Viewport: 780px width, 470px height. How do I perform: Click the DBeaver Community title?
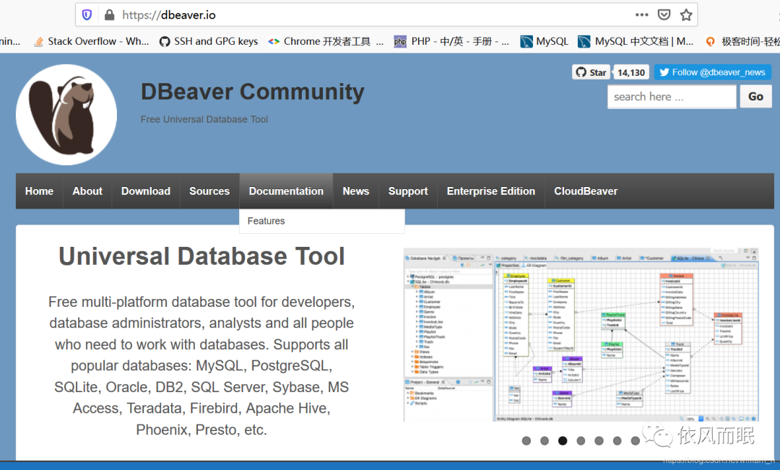click(253, 92)
